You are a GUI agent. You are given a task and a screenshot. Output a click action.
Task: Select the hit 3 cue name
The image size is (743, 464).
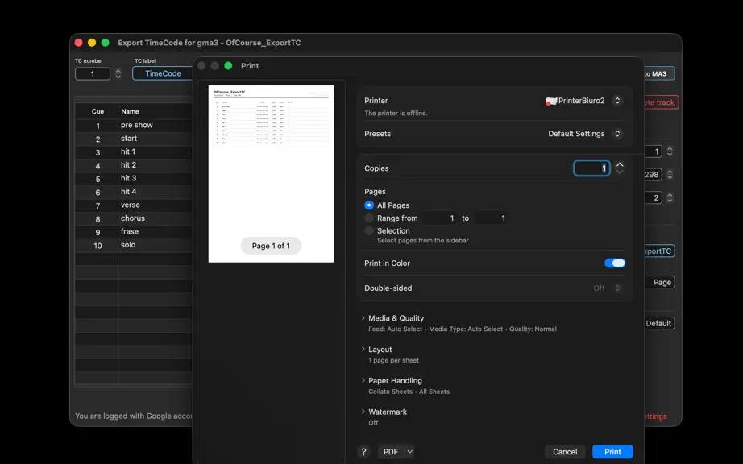pos(128,178)
